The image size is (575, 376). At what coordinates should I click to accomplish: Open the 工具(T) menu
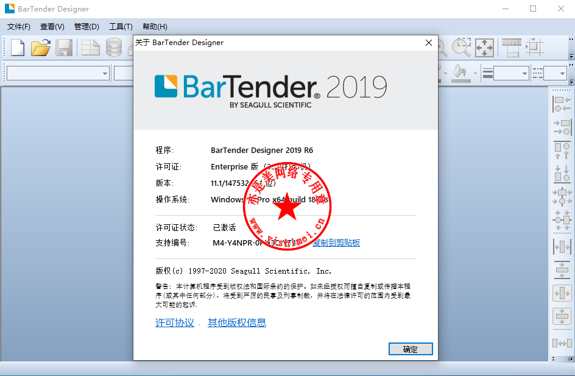tap(121, 26)
